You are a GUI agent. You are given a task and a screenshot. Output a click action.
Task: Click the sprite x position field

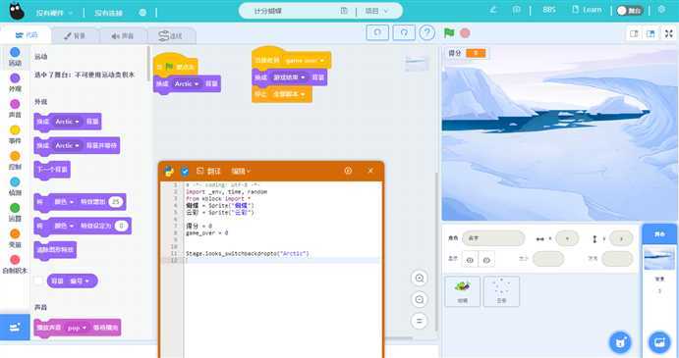click(567, 238)
